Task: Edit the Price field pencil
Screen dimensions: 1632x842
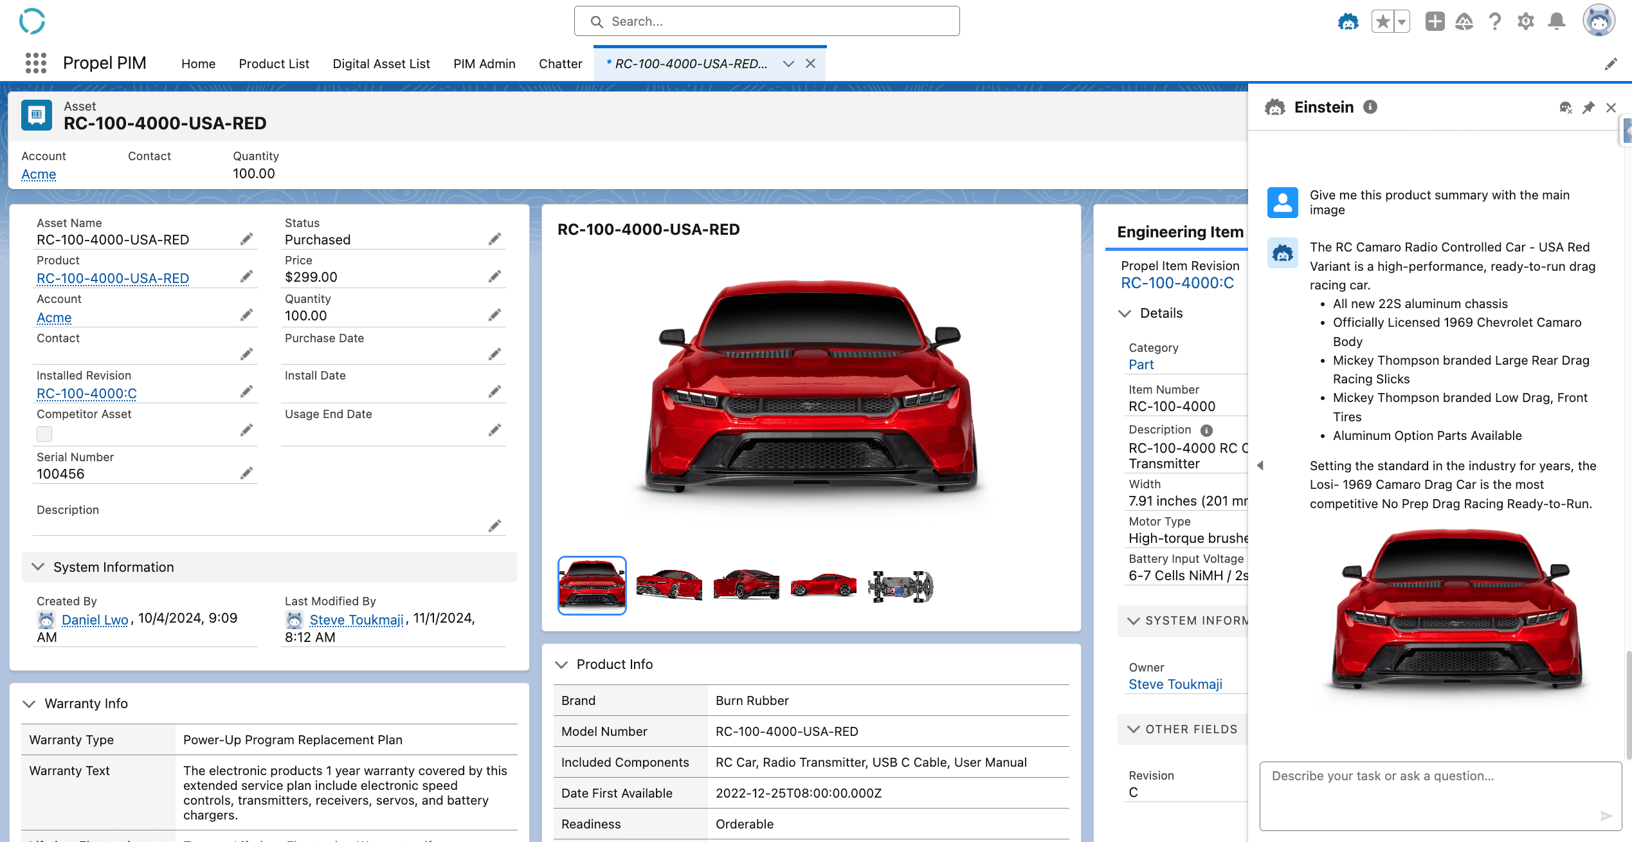Action: pos(494,277)
